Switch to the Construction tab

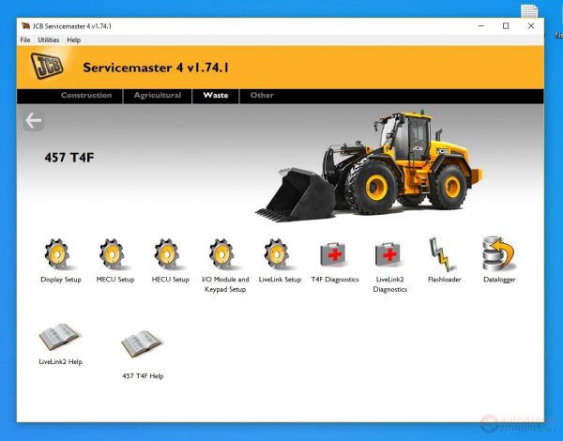86,95
